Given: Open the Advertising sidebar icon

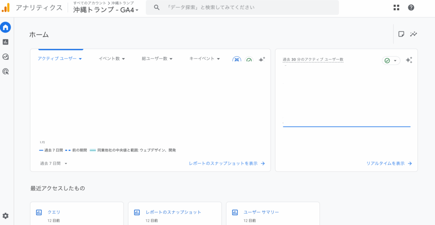Looking at the screenshot, I should 6,71.
